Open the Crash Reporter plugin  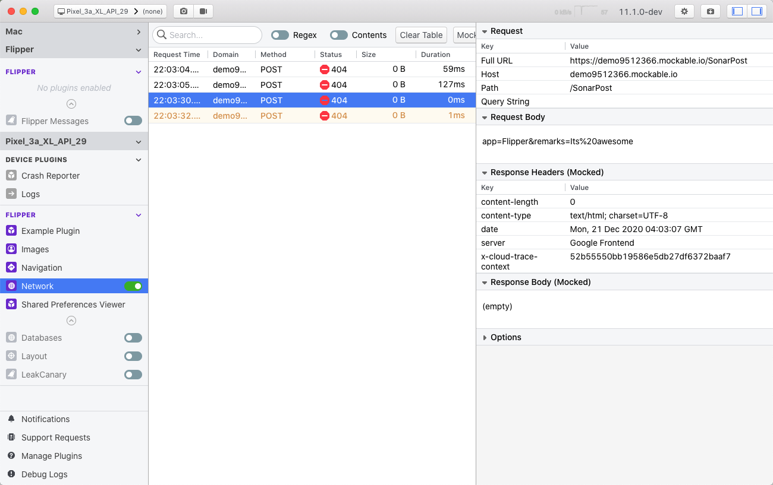[74, 176]
